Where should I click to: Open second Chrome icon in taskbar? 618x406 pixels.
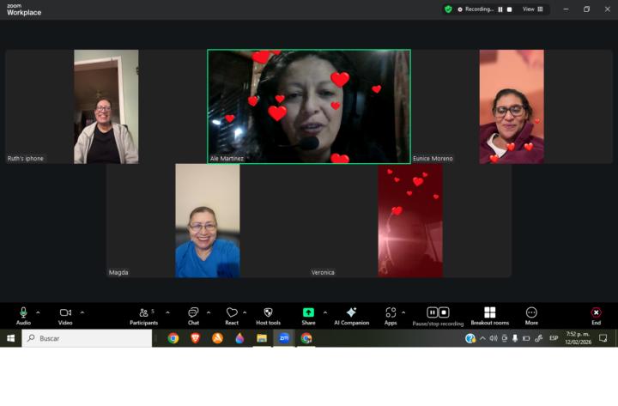click(x=306, y=338)
